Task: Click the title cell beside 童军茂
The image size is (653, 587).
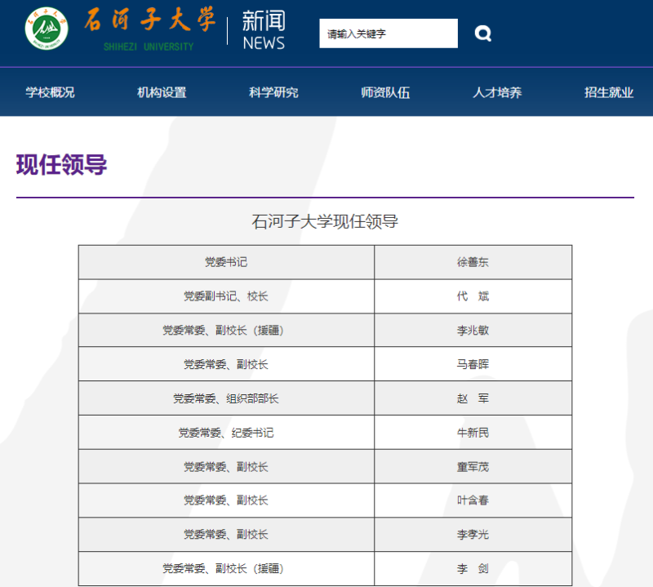Action: coord(226,467)
